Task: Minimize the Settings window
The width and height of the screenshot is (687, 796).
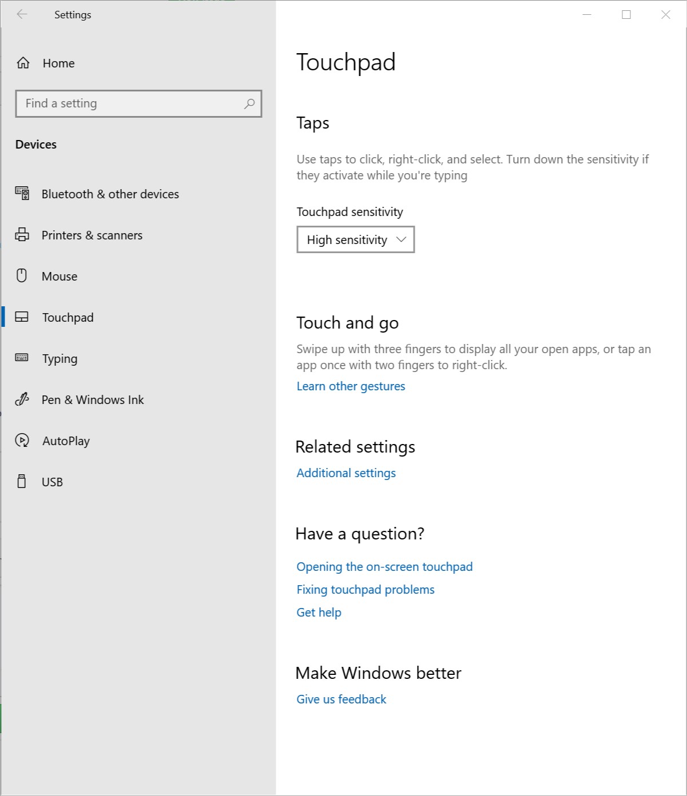Action: (587, 15)
